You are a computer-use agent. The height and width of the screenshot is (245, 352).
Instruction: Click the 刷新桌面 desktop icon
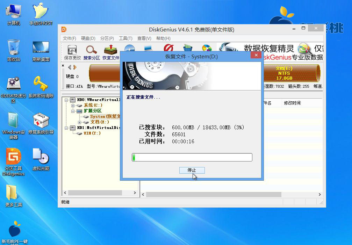[41, 51]
